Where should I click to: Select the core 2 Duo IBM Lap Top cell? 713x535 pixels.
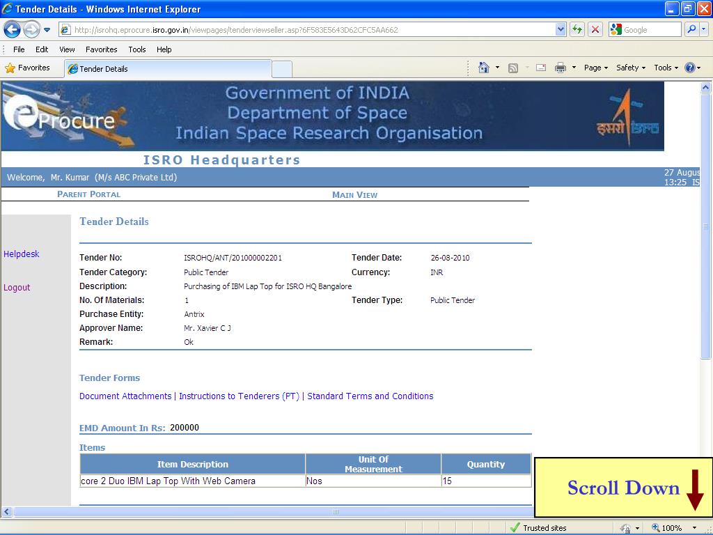point(192,481)
